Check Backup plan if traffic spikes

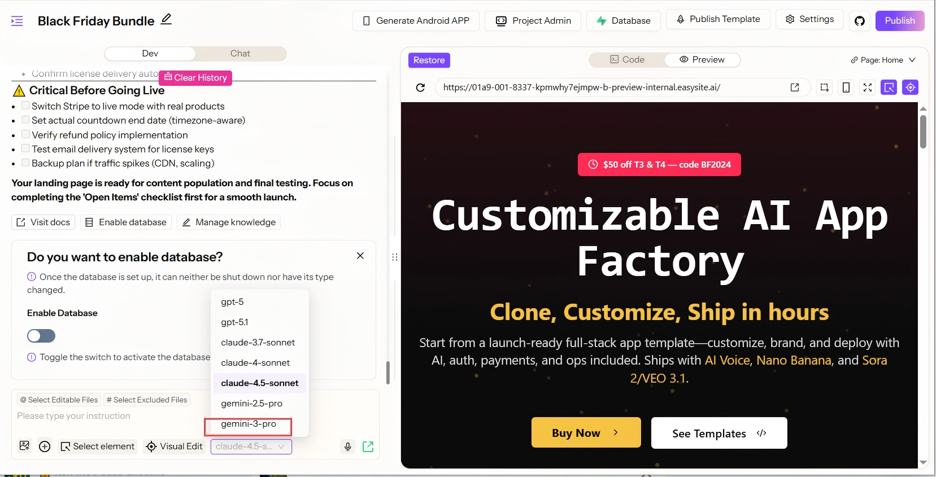coord(25,163)
